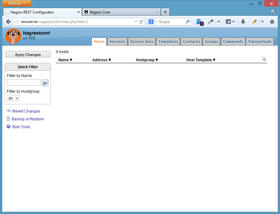Sort hosts by Name column arrow
The width and height of the screenshot is (280, 214).
click(71, 60)
